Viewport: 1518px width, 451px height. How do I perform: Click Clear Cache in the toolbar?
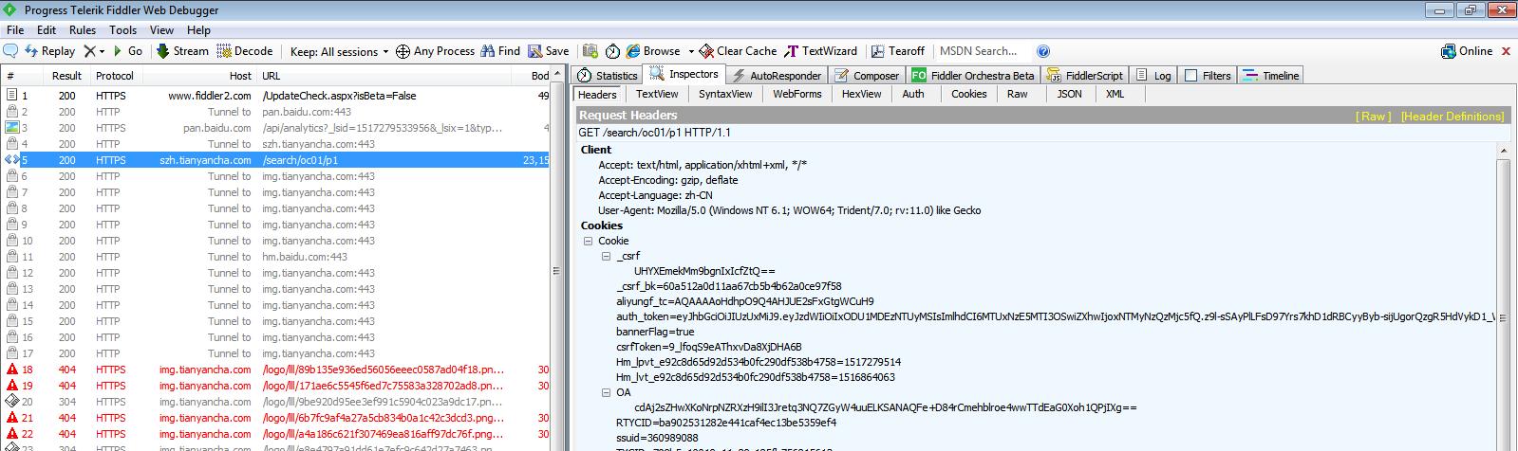point(738,51)
